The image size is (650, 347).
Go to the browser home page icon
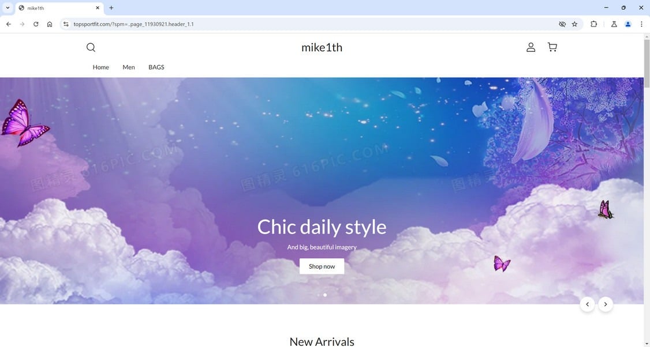coord(49,24)
